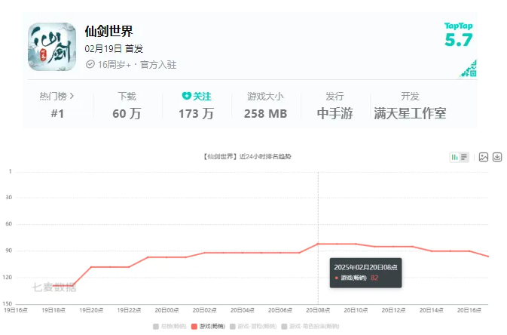Click the tooltip rank value 82
Viewport: 507px width, 335px height.
(374, 278)
